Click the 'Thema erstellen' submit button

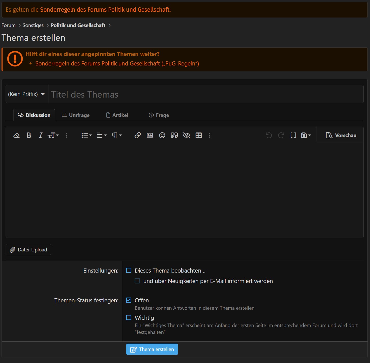(152, 349)
